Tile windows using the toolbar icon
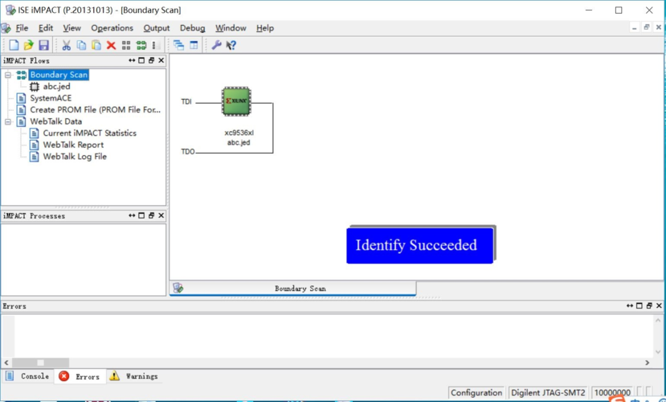The height and width of the screenshot is (402, 666). tap(194, 45)
